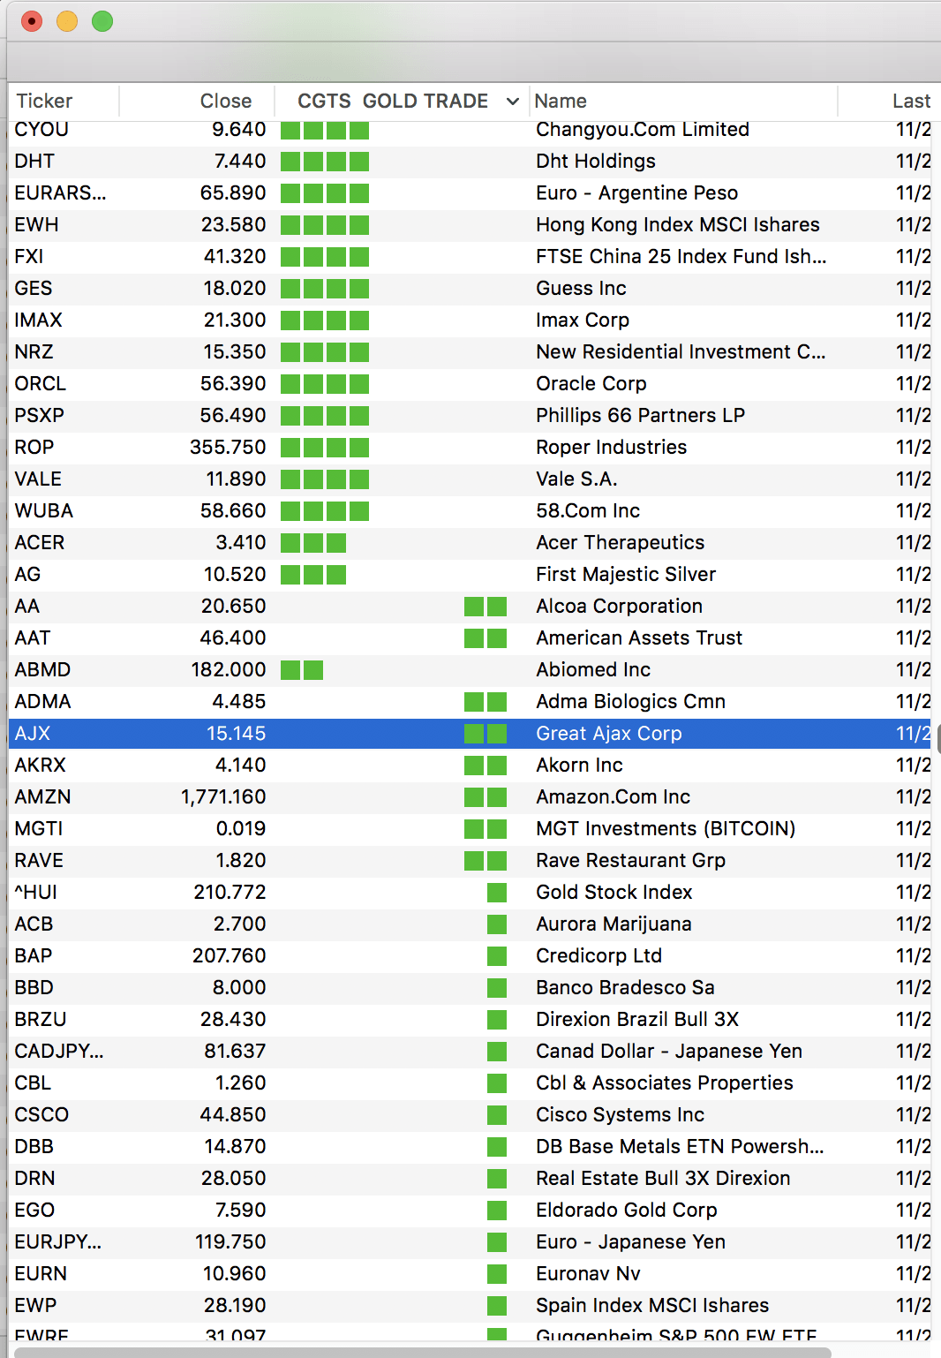
Task: Select the ABMD close value 182.000
Action: tap(228, 670)
